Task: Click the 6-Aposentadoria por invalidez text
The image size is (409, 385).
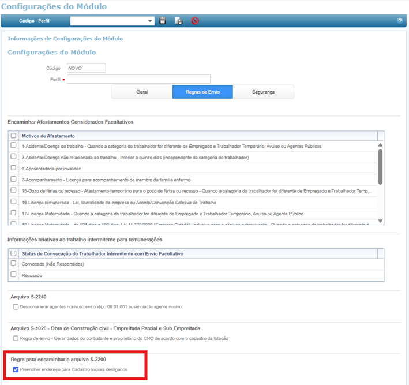Action: [51, 169]
